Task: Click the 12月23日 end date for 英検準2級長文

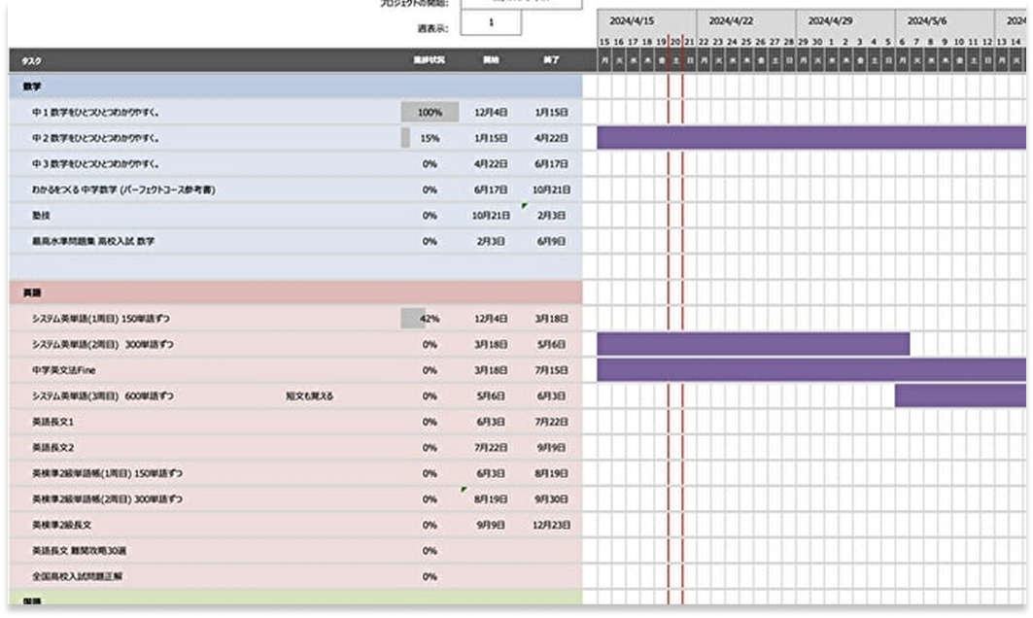Action: [x=551, y=525]
